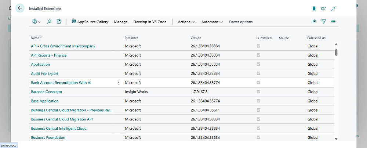The width and height of the screenshot is (367, 148).
Task: Expand the Actions dropdown menu
Action: [x=186, y=22]
